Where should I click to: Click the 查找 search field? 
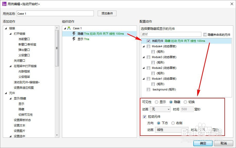click(x=171, y=34)
